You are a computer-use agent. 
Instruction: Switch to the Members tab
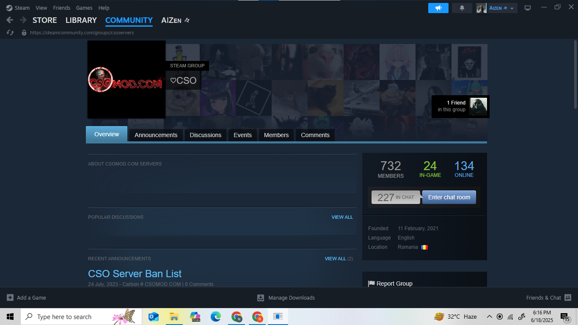(276, 135)
